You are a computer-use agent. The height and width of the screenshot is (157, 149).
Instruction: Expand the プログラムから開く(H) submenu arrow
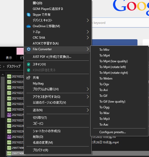[88, 89]
